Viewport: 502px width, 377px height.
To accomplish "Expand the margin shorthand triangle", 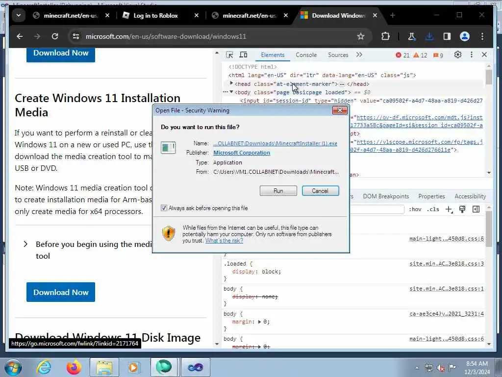I will coord(260,322).
